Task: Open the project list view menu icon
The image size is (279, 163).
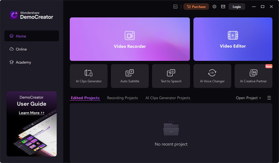Action: click(x=269, y=98)
